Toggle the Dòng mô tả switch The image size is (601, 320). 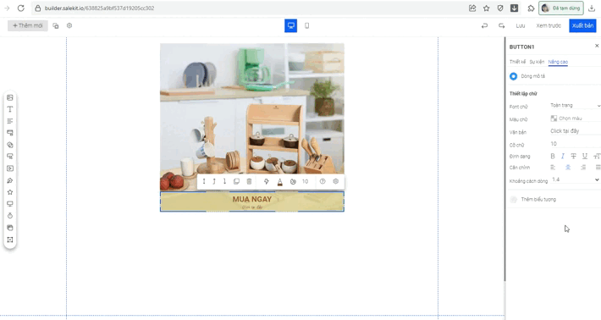[513, 76]
